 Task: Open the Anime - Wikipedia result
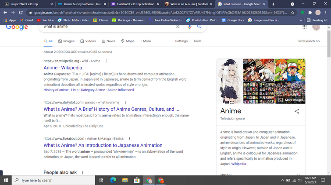click(x=63, y=68)
